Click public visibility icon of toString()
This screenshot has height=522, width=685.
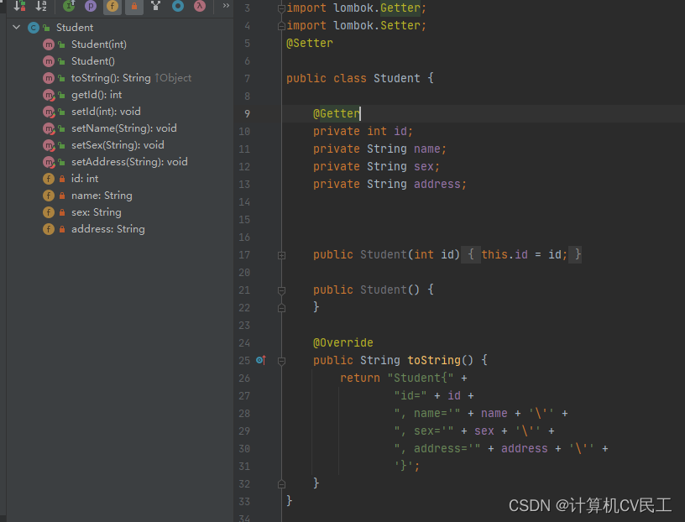[62, 78]
